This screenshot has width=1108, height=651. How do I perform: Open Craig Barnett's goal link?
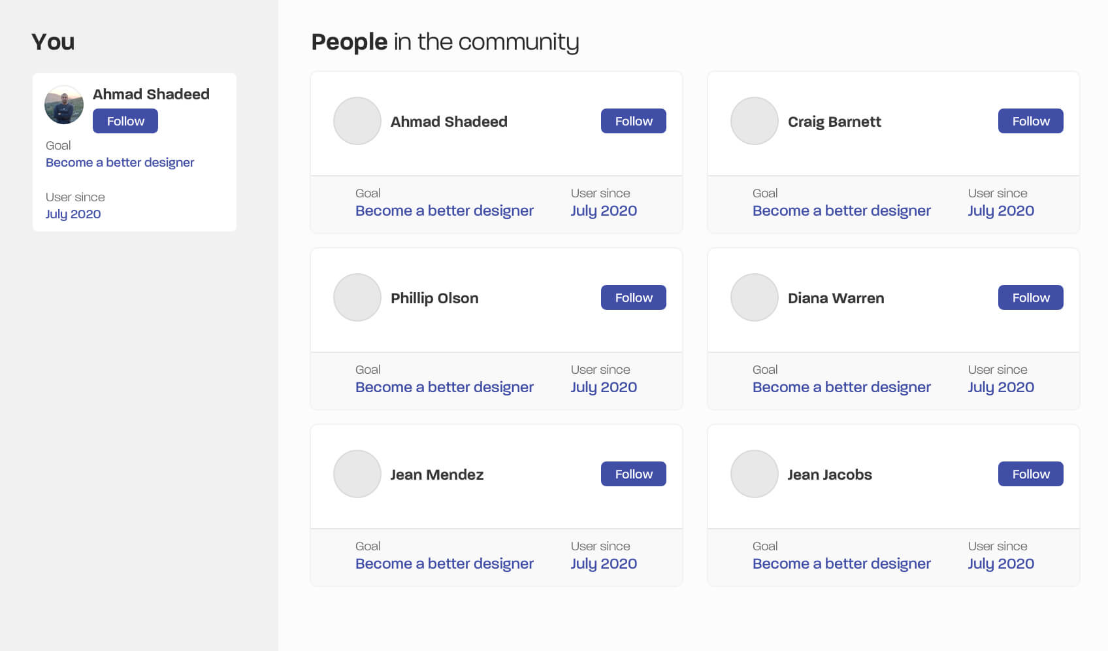coord(841,210)
